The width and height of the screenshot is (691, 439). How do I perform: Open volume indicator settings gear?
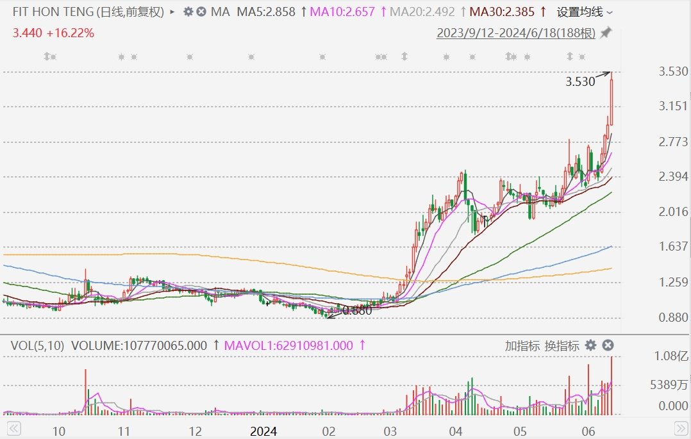click(590, 345)
